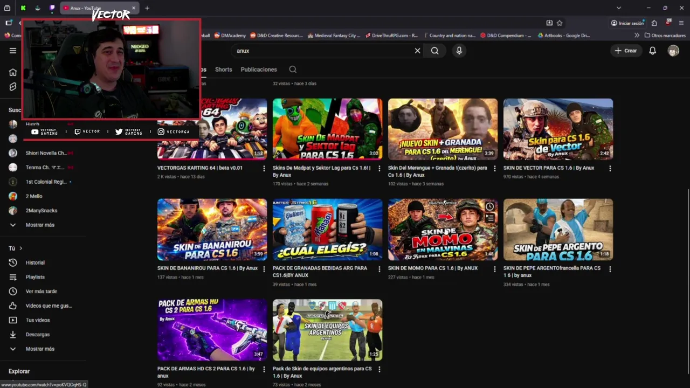This screenshot has width=690, height=388.
Task: Open title PACK DE ARMAS HD CS 2 PARA CS 1.6
Action: pyautogui.click(x=206, y=372)
